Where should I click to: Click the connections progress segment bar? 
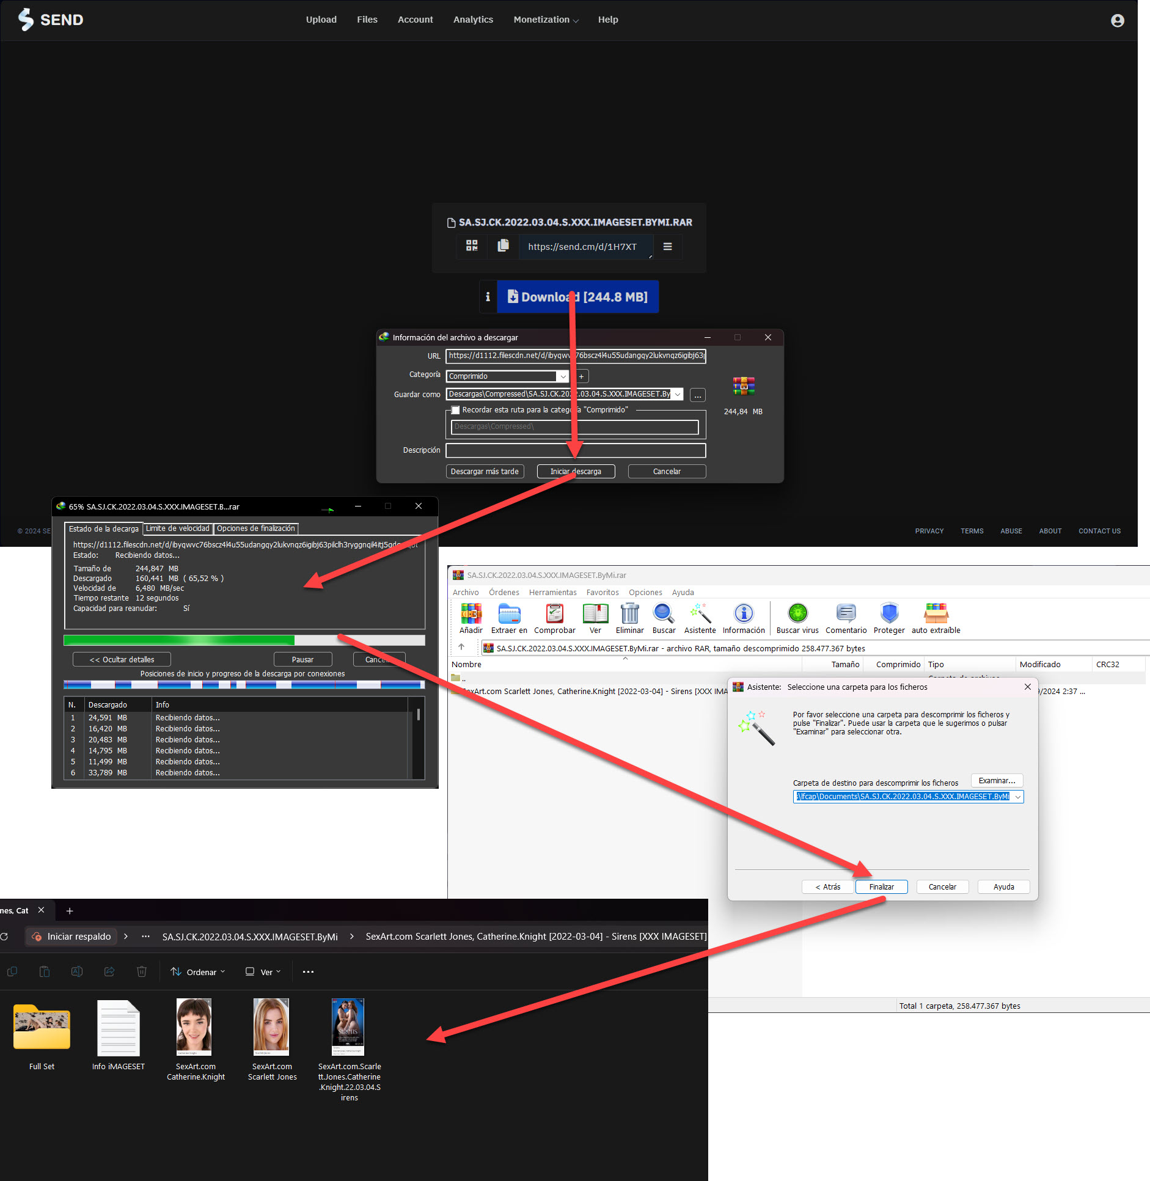point(244,684)
